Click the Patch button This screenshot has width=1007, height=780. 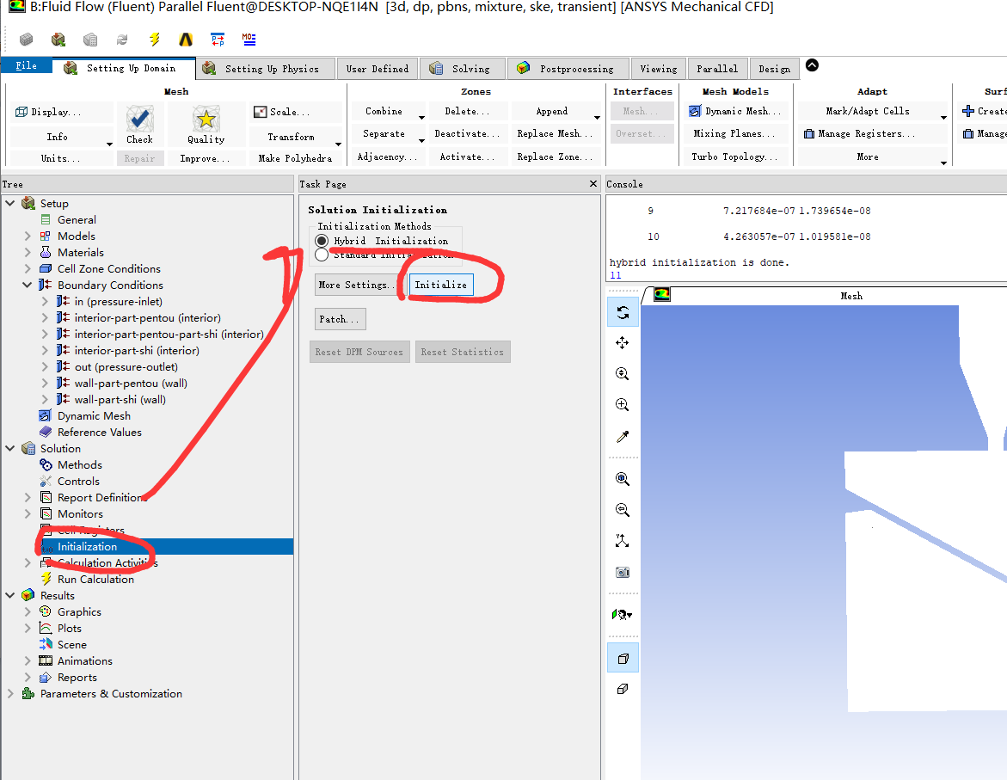click(x=340, y=319)
